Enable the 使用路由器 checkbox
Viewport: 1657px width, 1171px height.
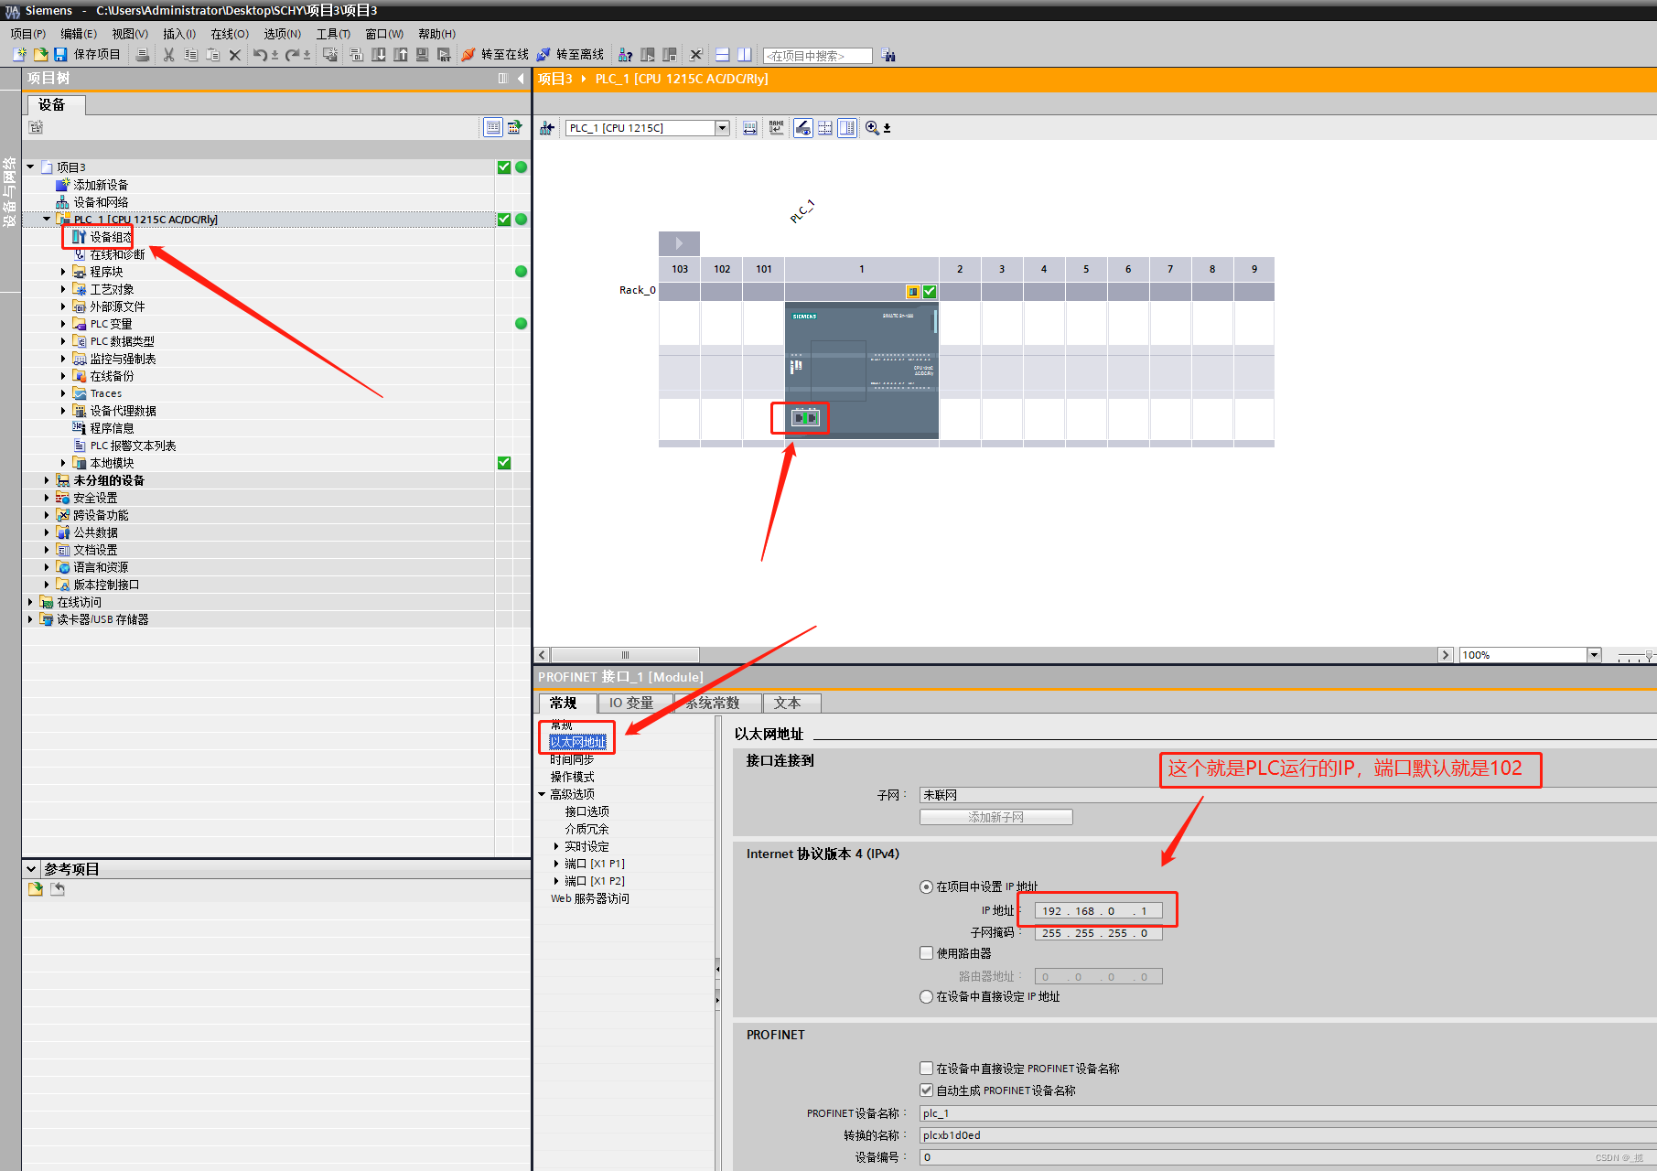926,952
